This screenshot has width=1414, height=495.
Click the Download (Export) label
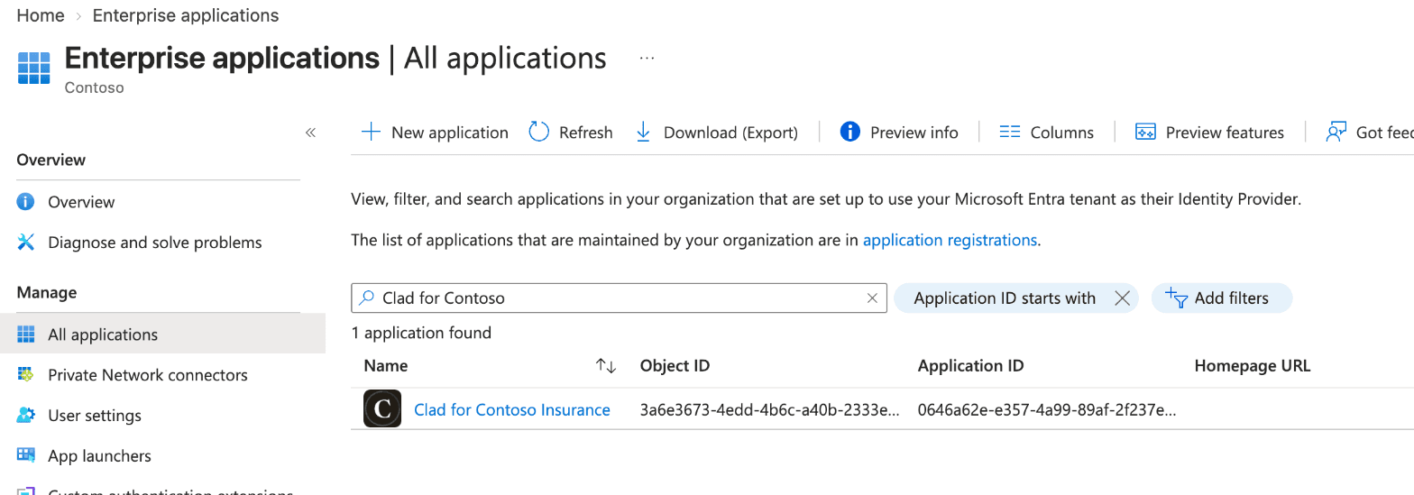pos(730,133)
